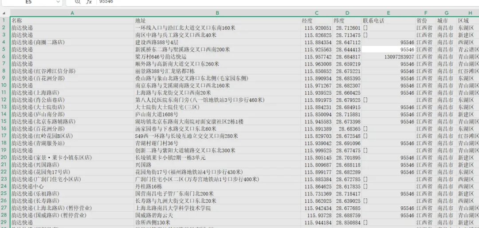
Task: Select cell 国营南昌电子管厂东南门北200米
Action: point(217,193)
